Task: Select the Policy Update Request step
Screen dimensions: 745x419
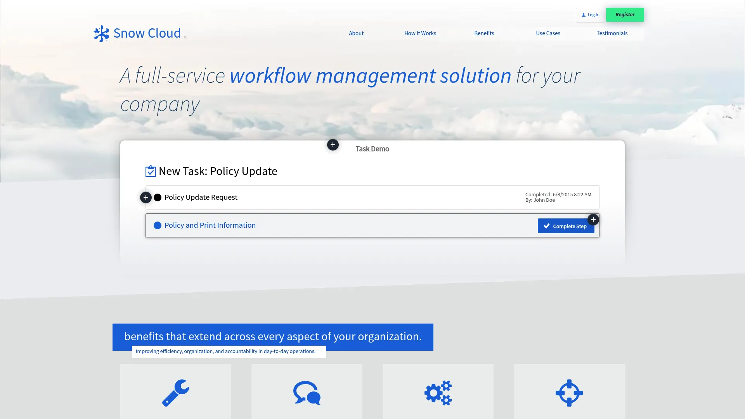Action: tap(372, 197)
